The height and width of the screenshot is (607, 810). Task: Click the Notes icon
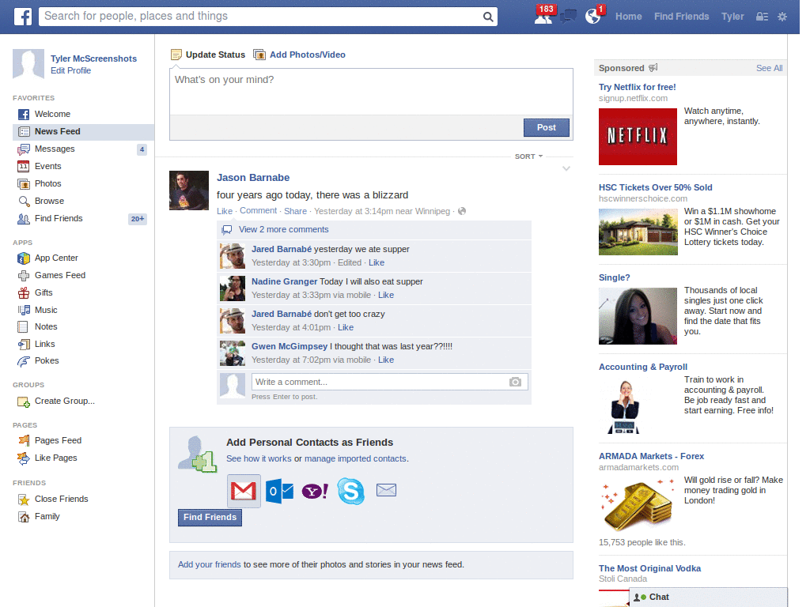coord(23,326)
